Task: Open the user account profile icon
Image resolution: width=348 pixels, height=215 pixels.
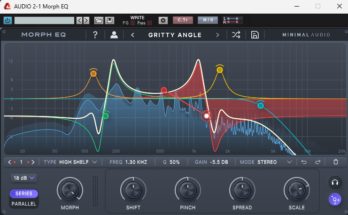Action: click(114, 35)
